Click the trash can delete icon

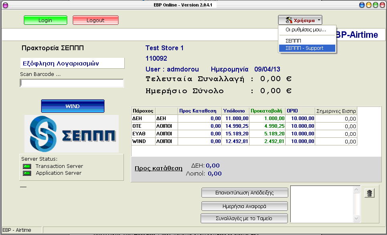pyautogui.click(x=369, y=193)
